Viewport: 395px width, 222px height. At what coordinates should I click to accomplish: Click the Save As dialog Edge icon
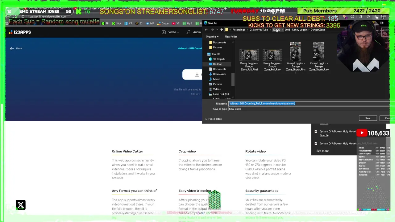point(206,23)
